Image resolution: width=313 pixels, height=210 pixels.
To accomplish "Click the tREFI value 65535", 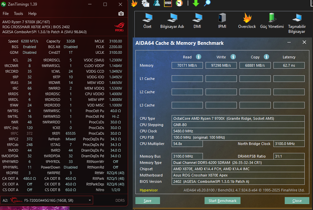I will (x=71, y=133).
